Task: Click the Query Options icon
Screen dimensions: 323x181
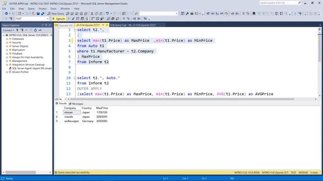Action: click(82, 19)
